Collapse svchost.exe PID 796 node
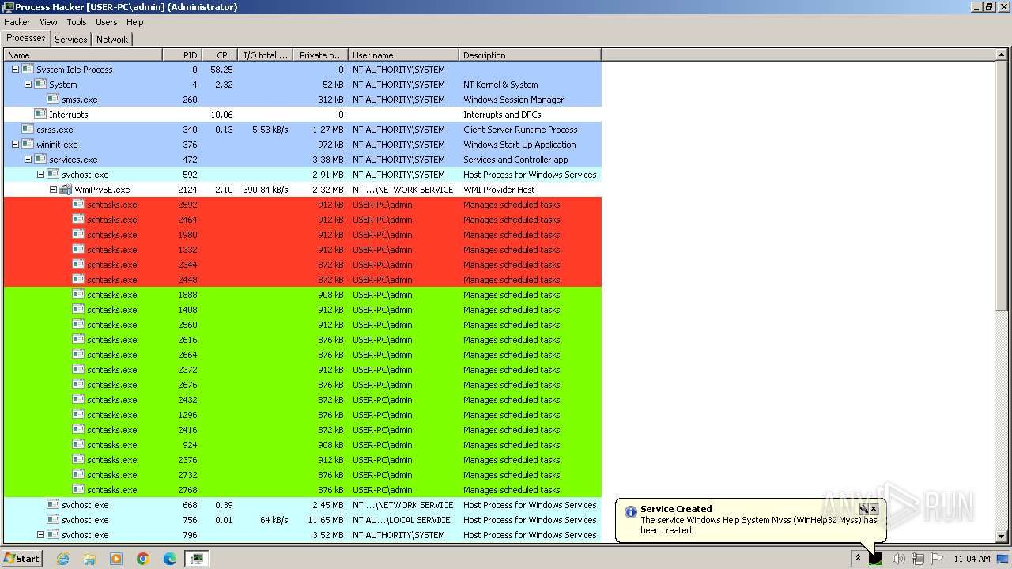 (40, 535)
